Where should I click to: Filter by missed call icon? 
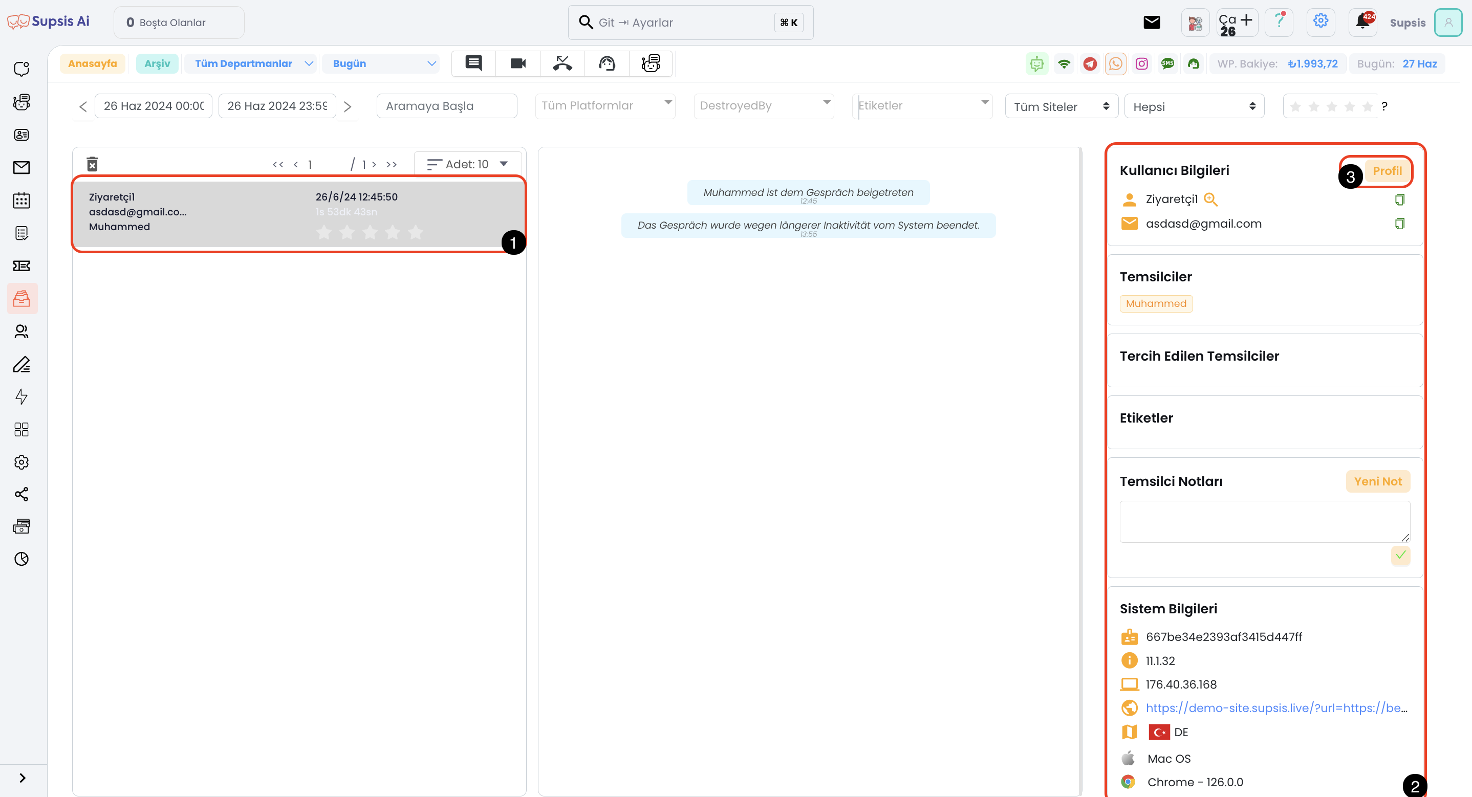(x=563, y=63)
